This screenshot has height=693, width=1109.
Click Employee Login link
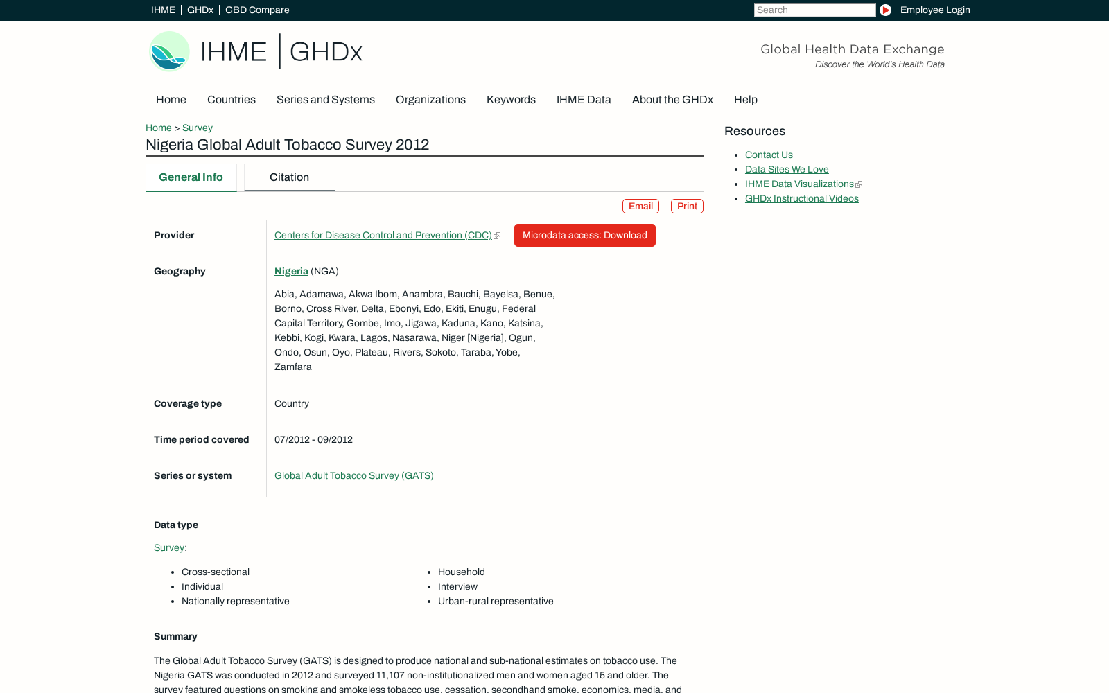click(x=935, y=10)
